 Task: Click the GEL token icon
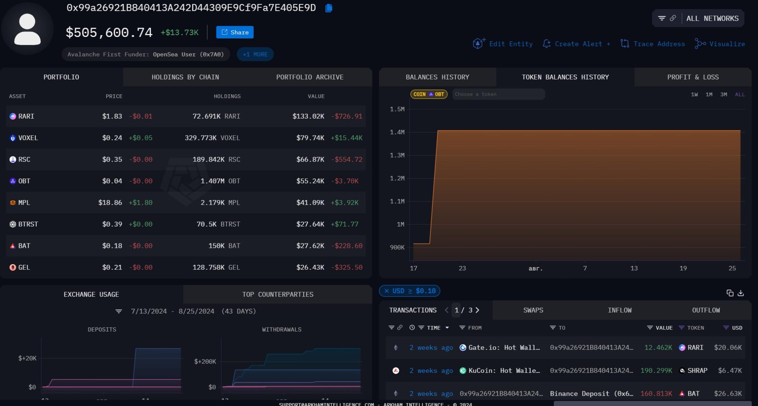pos(13,267)
